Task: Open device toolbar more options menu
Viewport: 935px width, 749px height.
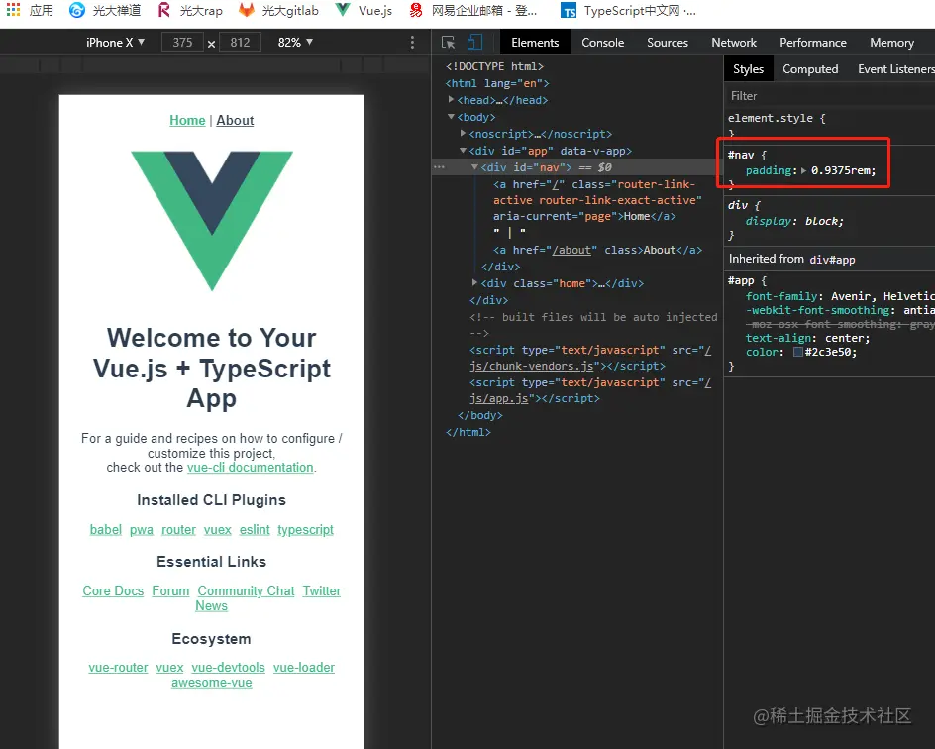Action: (412, 42)
